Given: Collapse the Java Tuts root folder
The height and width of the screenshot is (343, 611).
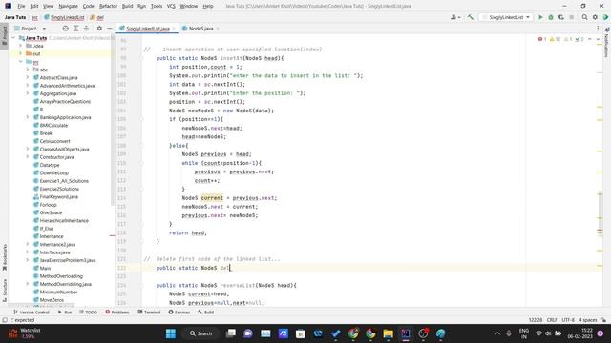Looking at the screenshot, I should coord(13,38).
